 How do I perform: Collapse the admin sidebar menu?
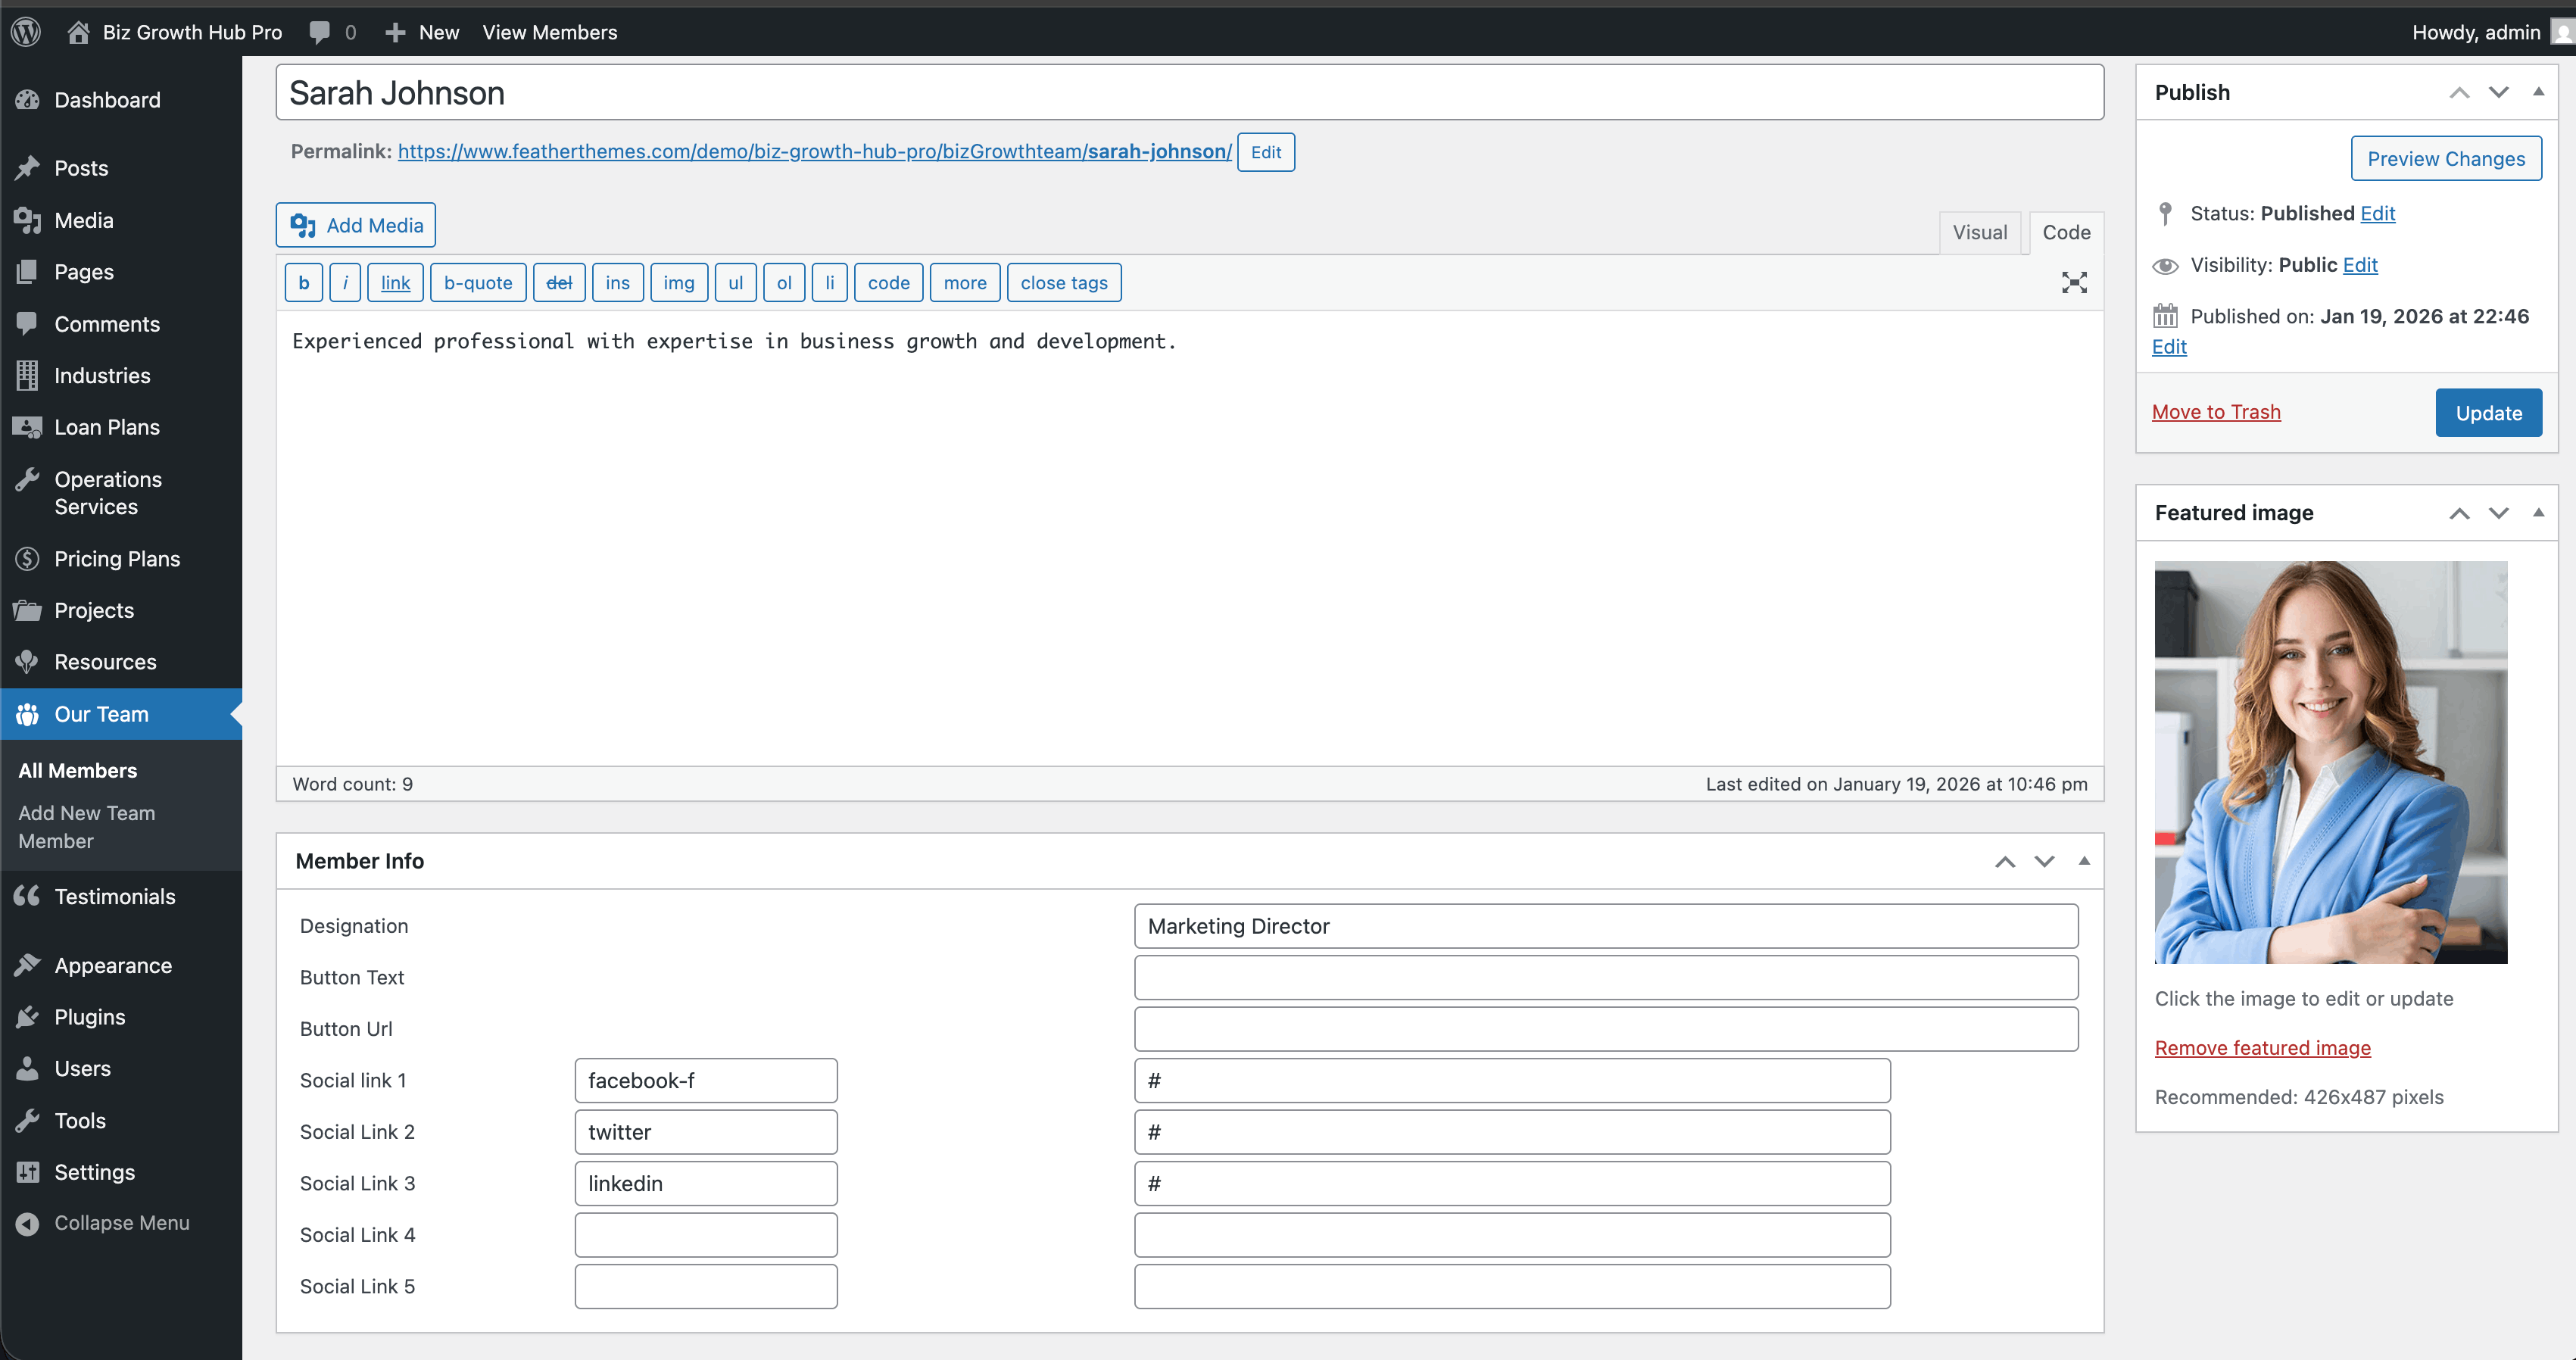[x=121, y=1223]
